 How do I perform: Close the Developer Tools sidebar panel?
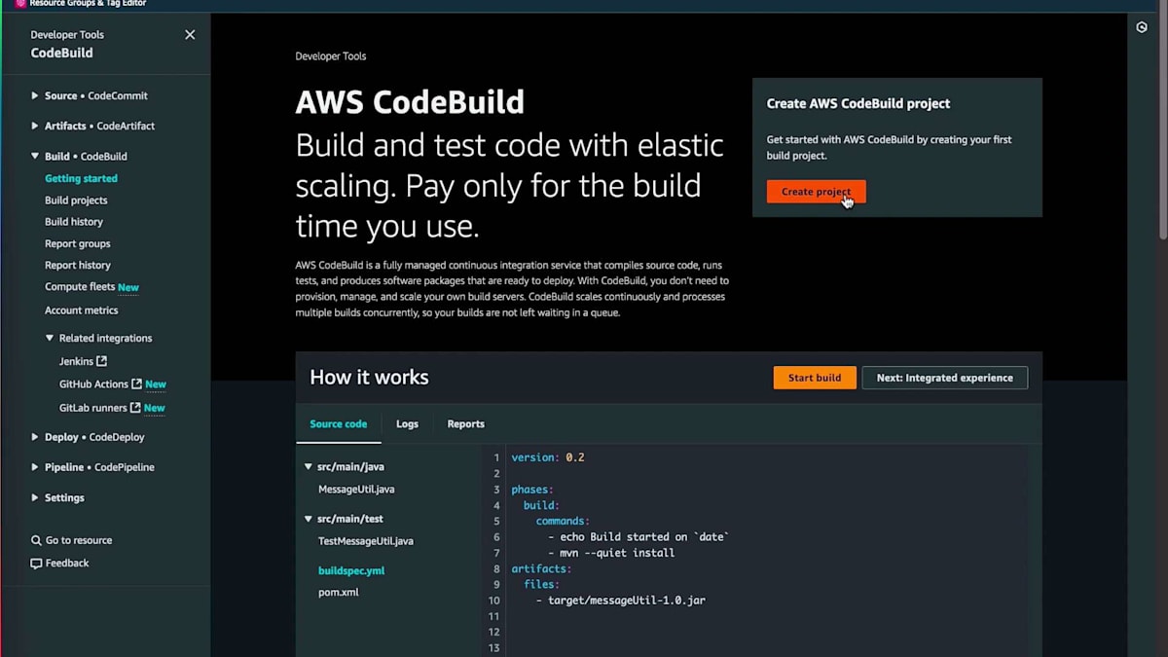pyautogui.click(x=190, y=35)
